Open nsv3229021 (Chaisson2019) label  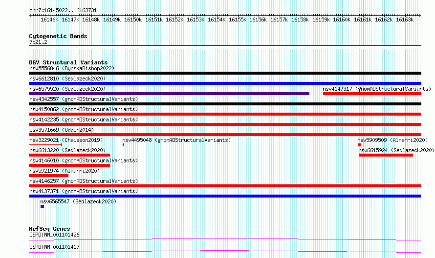pos(66,140)
